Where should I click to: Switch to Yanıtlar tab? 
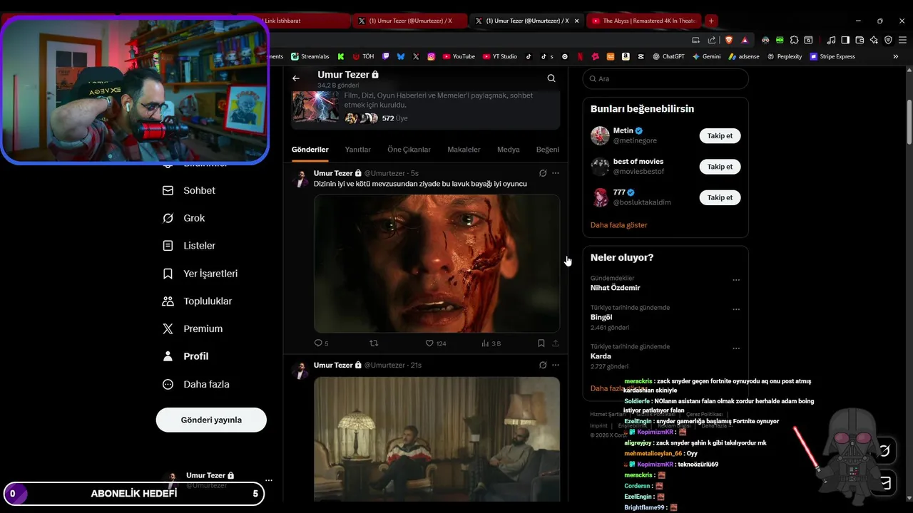[358, 150]
